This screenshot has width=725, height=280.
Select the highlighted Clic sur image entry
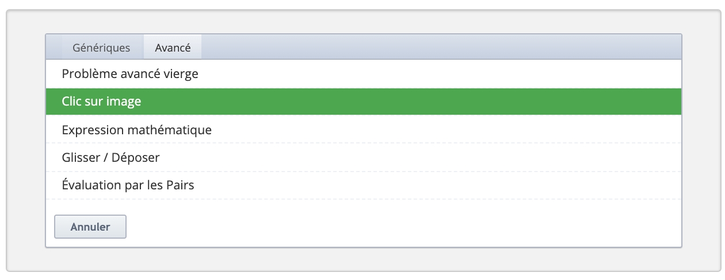point(101,102)
